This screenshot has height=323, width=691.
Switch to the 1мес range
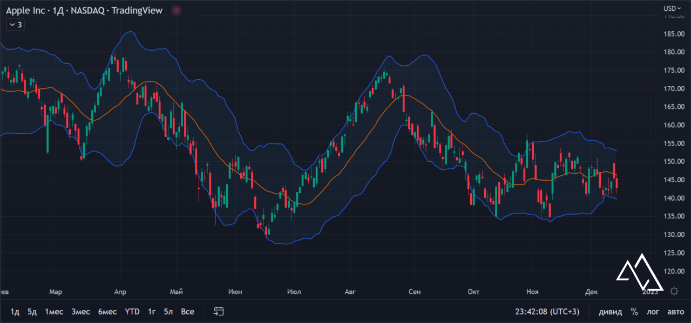tap(54, 312)
